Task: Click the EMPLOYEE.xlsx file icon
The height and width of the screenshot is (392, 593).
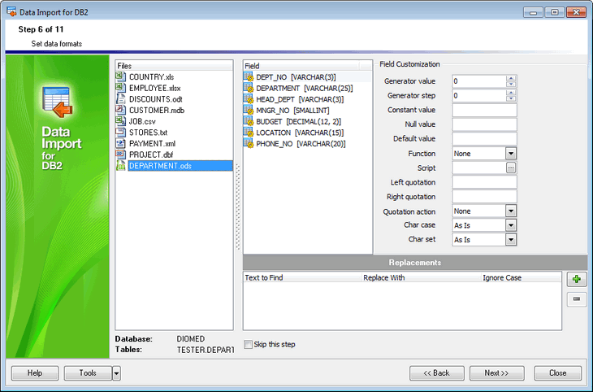Action: point(121,88)
